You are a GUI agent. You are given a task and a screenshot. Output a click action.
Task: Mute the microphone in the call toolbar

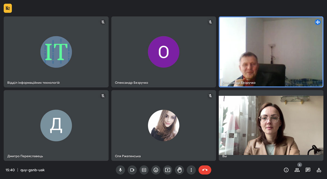(x=120, y=170)
